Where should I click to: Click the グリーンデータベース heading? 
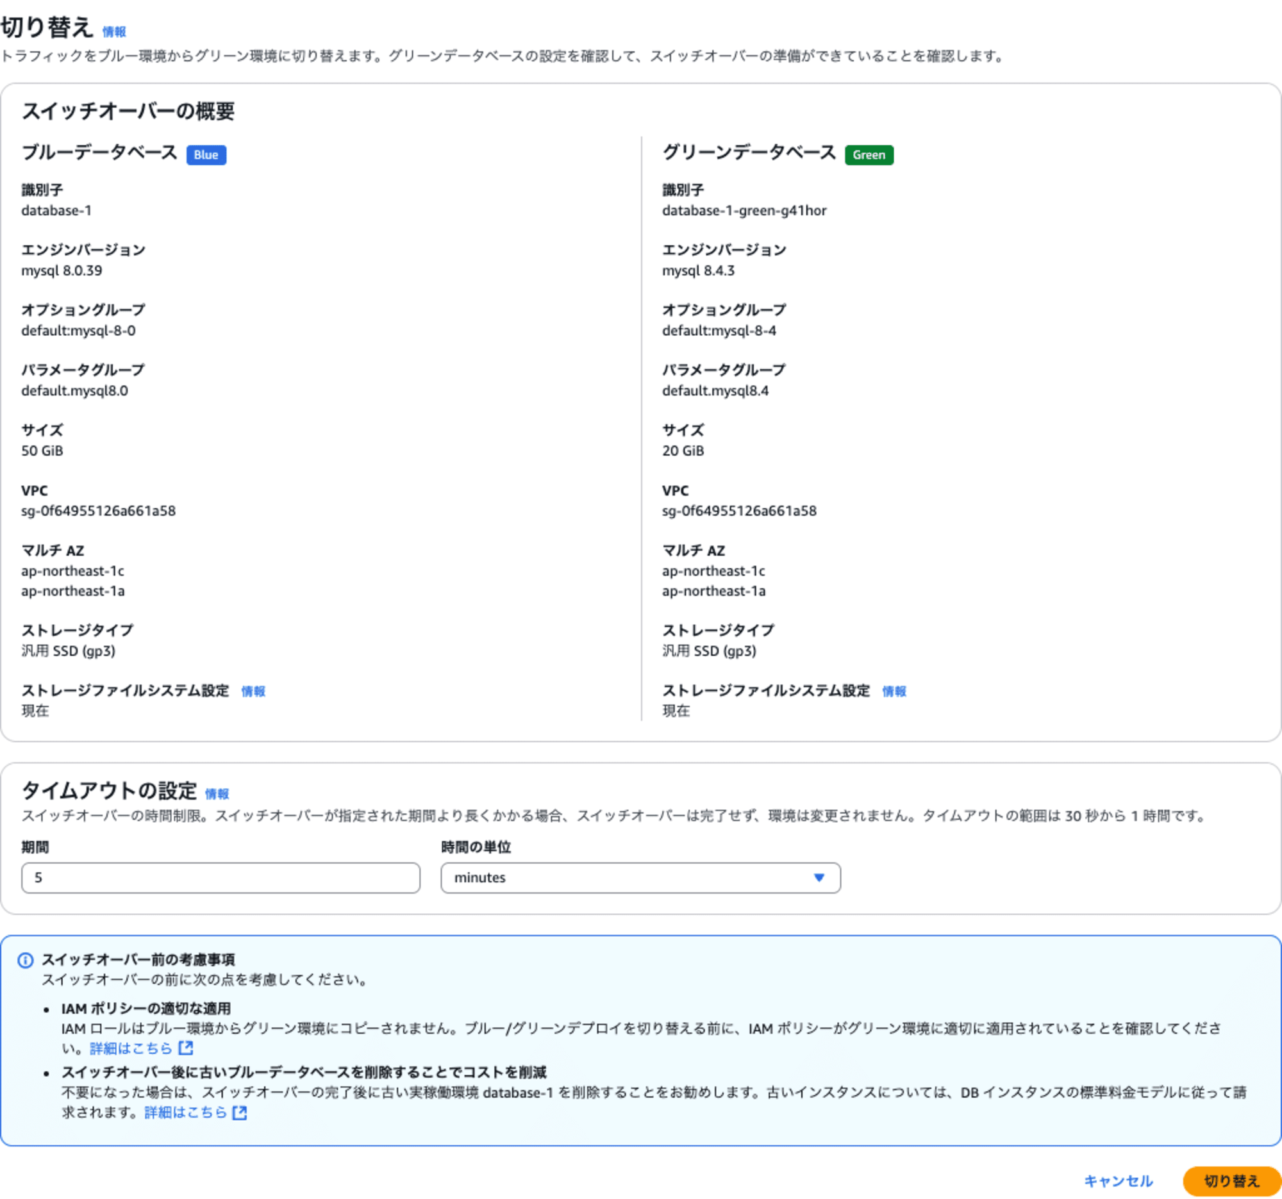coord(749,152)
